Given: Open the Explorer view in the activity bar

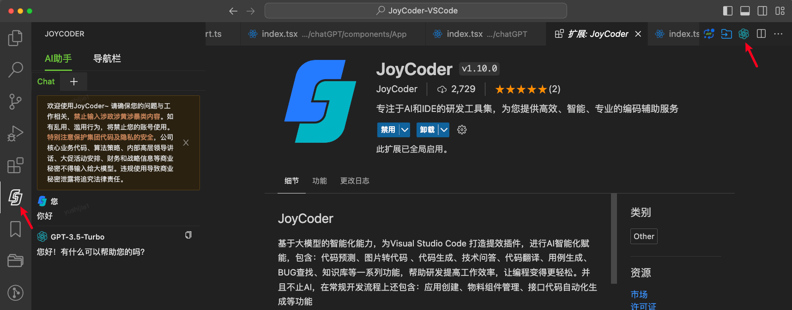Looking at the screenshot, I should coord(15,38).
